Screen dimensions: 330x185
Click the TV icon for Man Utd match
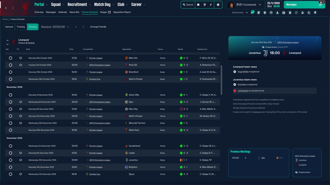[21, 58]
